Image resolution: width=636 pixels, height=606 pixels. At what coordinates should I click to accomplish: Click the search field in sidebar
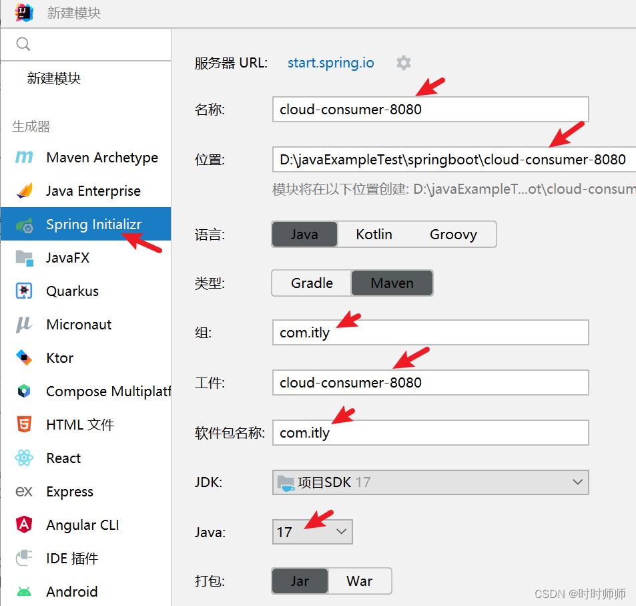click(86, 44)
